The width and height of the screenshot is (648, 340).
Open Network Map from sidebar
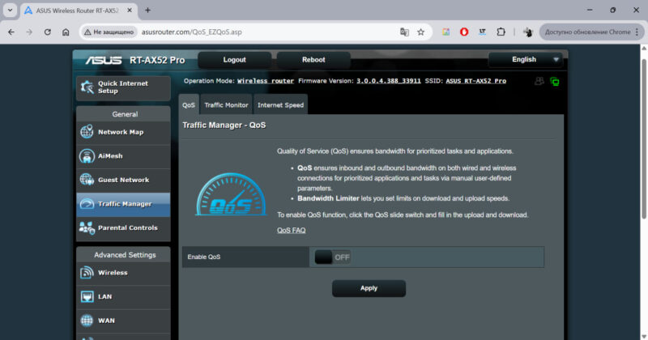point(123,132)
